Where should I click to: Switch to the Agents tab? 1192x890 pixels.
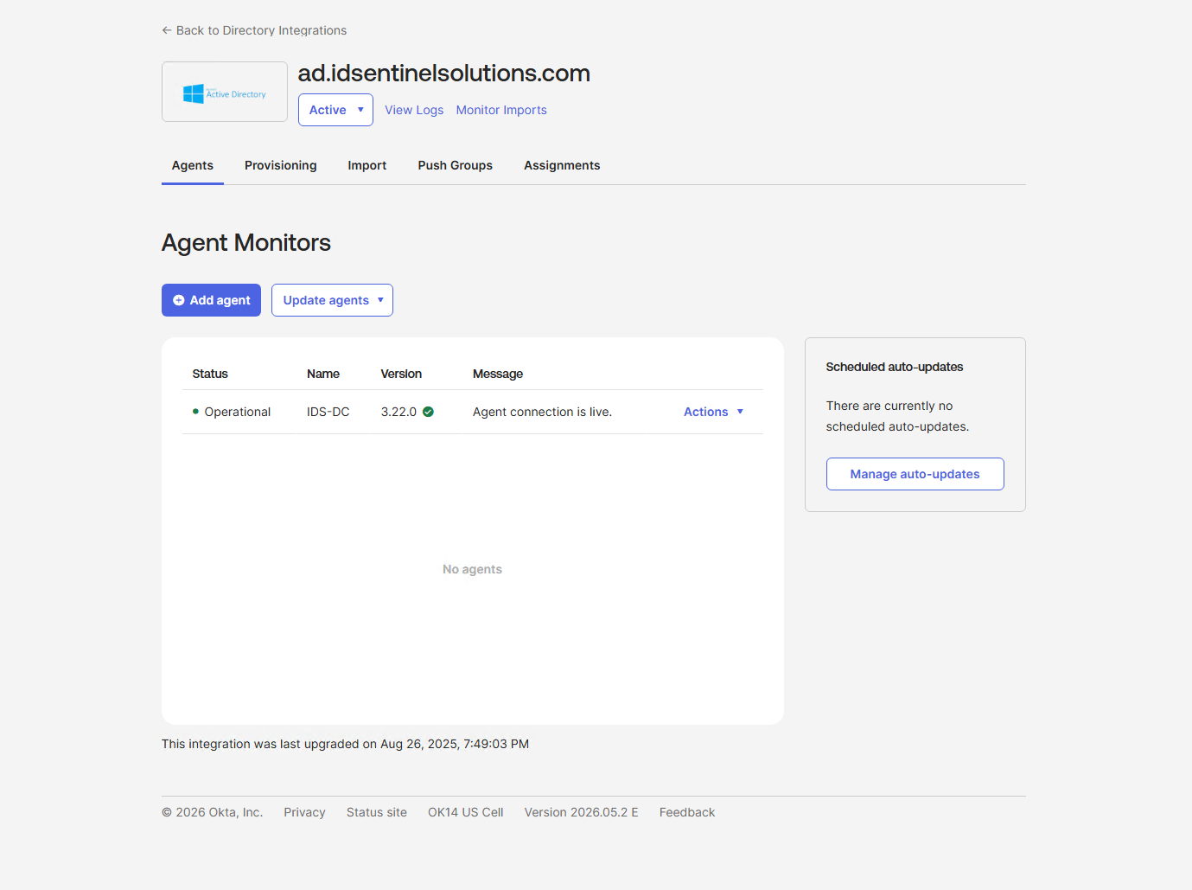coord(193,165)
